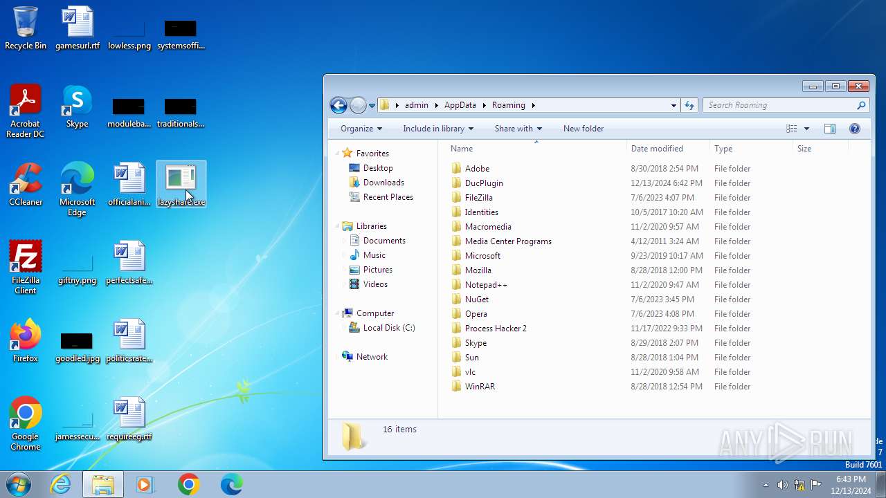Click AppData in the address path

coord(460,105)
